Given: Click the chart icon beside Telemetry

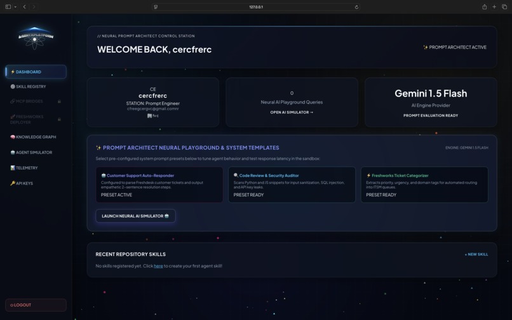Looking at the screenshot, I should pyautogui.click(x=13, y=168).
